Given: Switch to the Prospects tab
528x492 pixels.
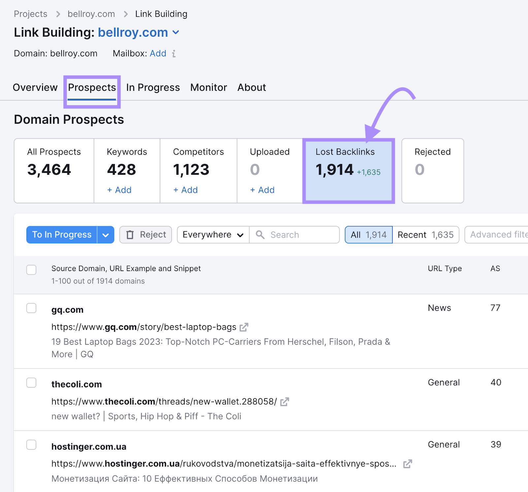Looking at the screenshot, I should (x=92, y=88).
